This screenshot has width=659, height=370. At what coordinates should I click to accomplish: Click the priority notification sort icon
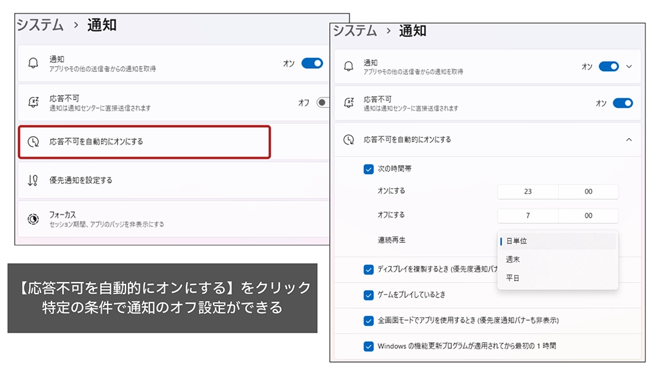[33, 181]
